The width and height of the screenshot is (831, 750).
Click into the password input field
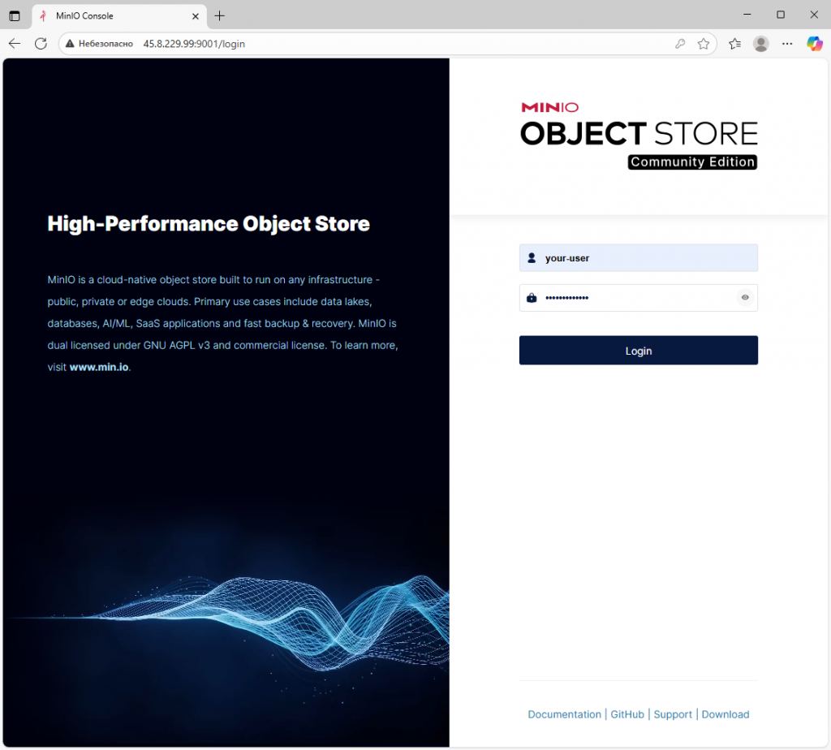633,298
